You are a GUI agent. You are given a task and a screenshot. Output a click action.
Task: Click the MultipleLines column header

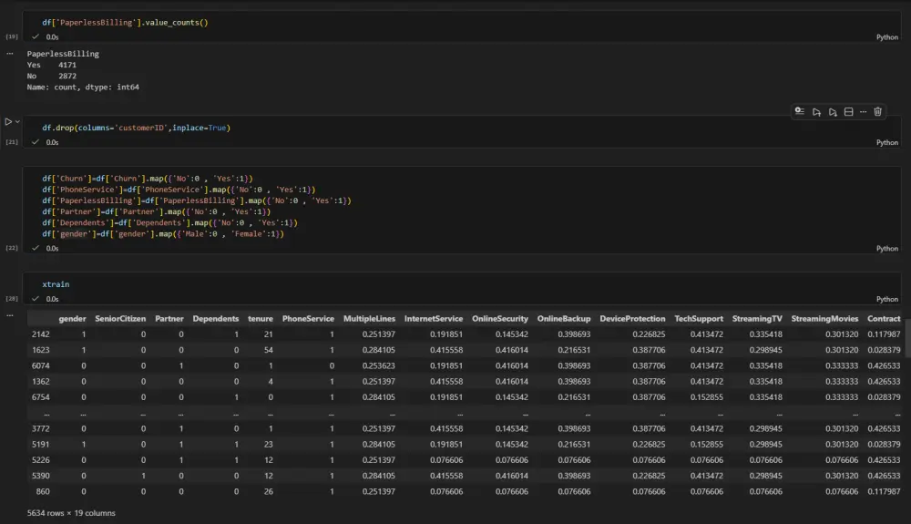click(x=369, y=318)
